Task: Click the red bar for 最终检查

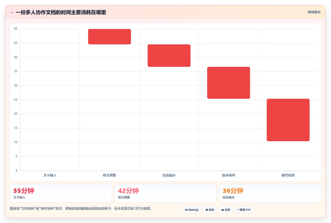Action: [x=288, y=120]
